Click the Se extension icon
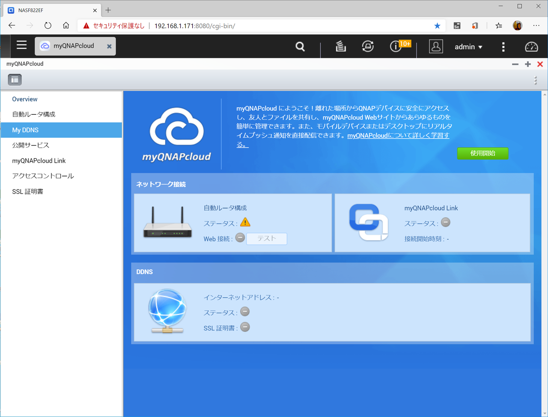Screen dimensions: 548x417 click(457, 26)
